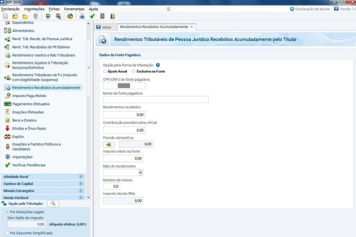356x237 pixels.
Task: Click the magnifier button next to Opção pela Tributação
Action: tap(53, 203)
